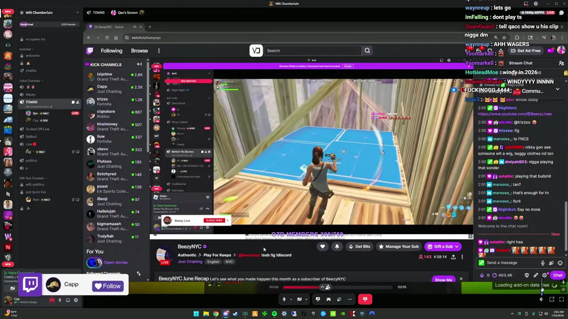568x319 pixels.
Task: Toggle headphone deafen in Discord user panel
Action: tap(68, 300)
